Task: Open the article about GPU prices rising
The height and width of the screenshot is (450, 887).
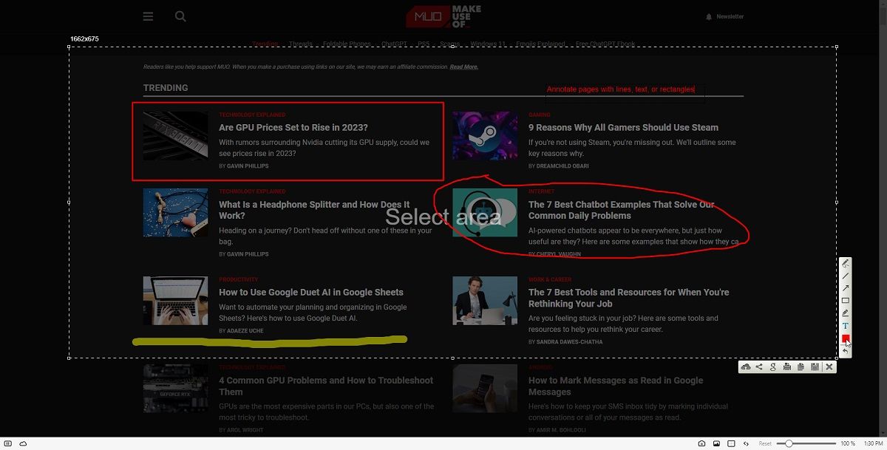Action: click(x=292, y=127)
